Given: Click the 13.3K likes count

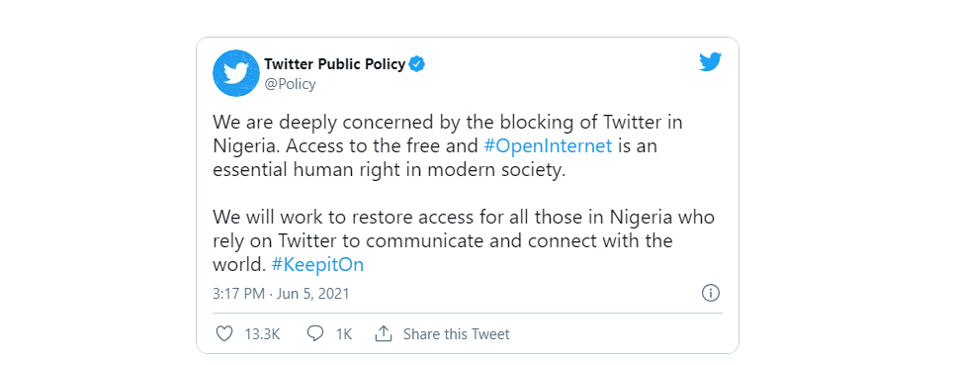Looking at the screenshot, I should [x=262, y=334].
